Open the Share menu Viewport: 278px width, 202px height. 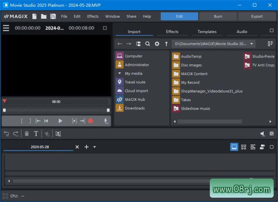pyautogui.click(x=131, y=17)
